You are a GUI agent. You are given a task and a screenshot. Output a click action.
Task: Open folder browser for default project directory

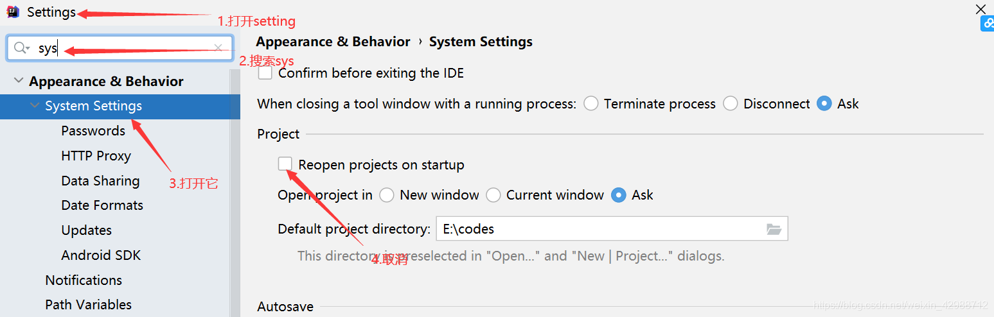774,229
